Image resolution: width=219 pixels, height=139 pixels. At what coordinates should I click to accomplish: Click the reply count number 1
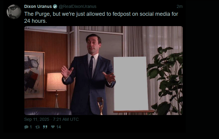click(31, 127)
